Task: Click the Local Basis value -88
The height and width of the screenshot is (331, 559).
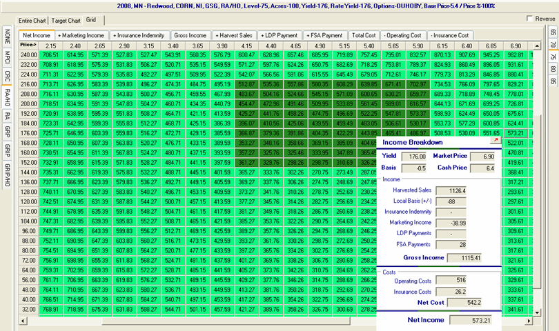Action: tap(451, 201)
